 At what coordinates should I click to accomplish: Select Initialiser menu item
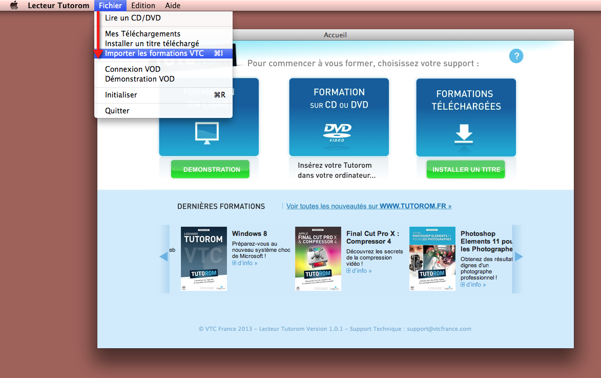(x=163, y=95)
